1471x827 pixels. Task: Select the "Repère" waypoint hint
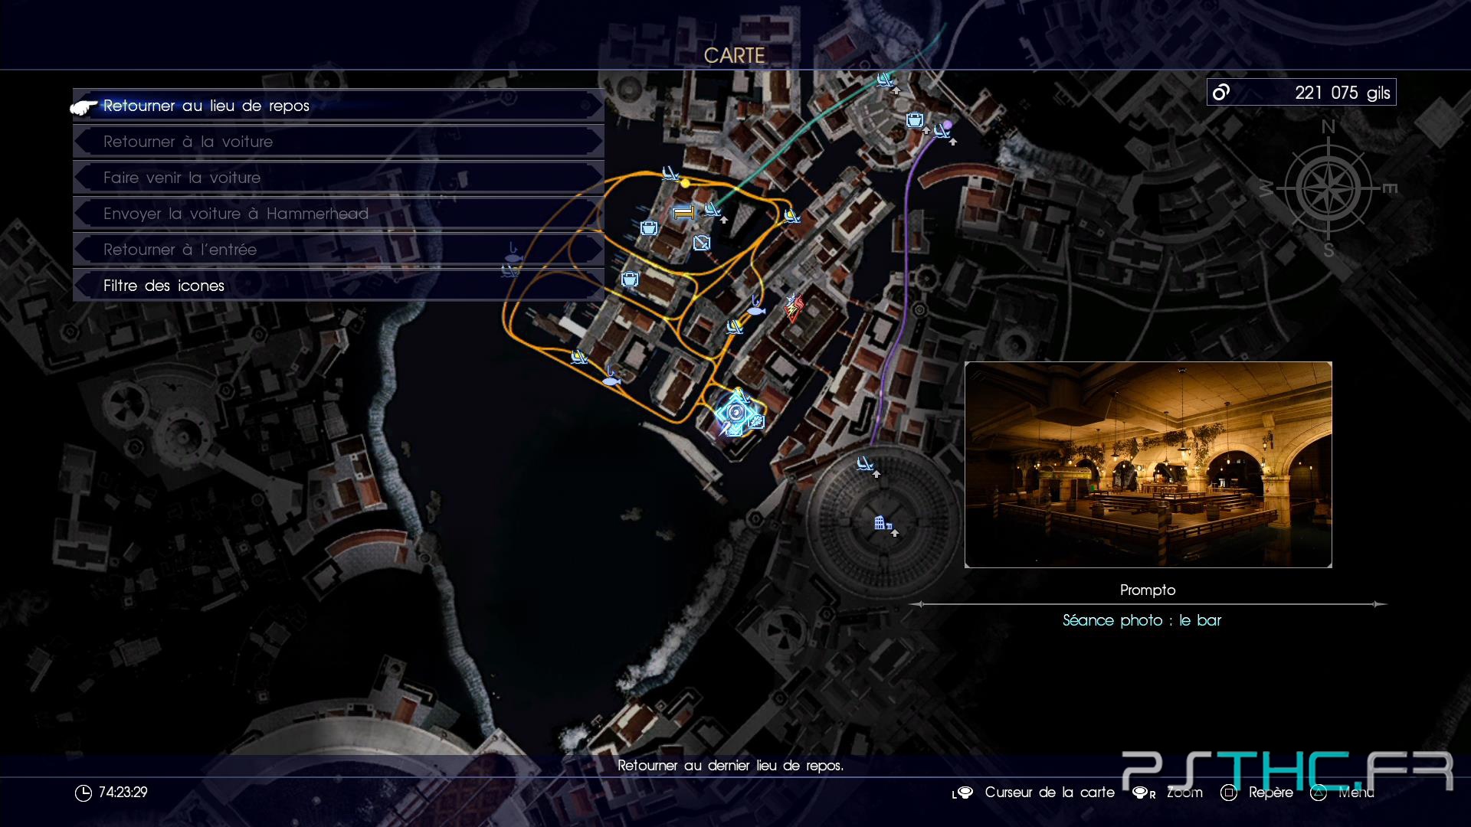tap(1271, 793)
